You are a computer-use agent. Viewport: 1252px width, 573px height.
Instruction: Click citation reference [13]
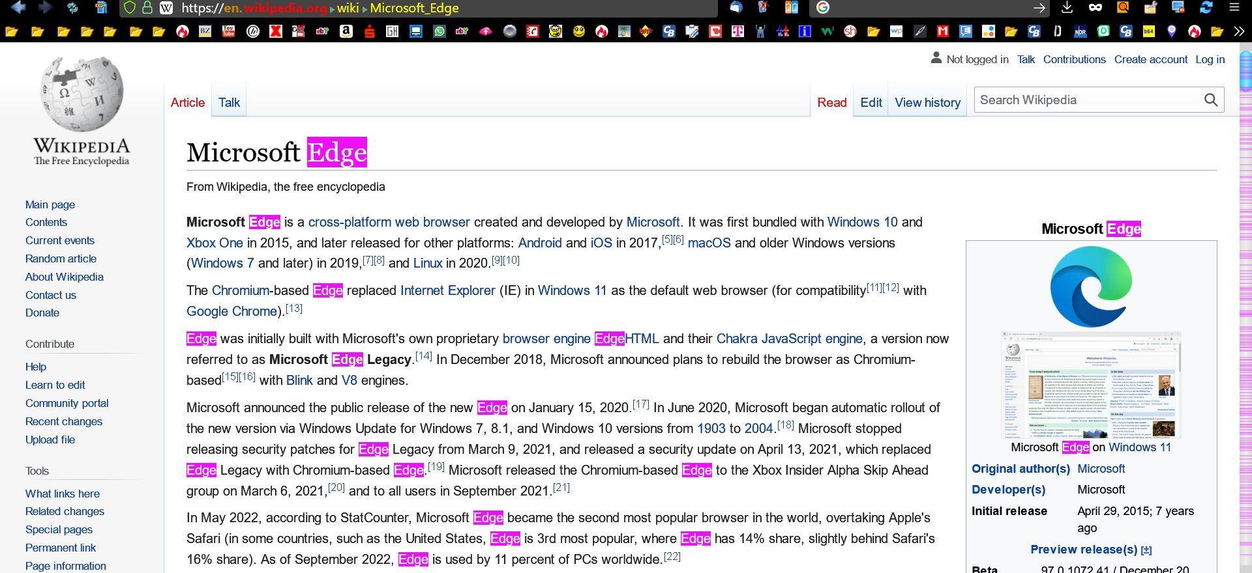pyautogui.click(x=294, y=308)
